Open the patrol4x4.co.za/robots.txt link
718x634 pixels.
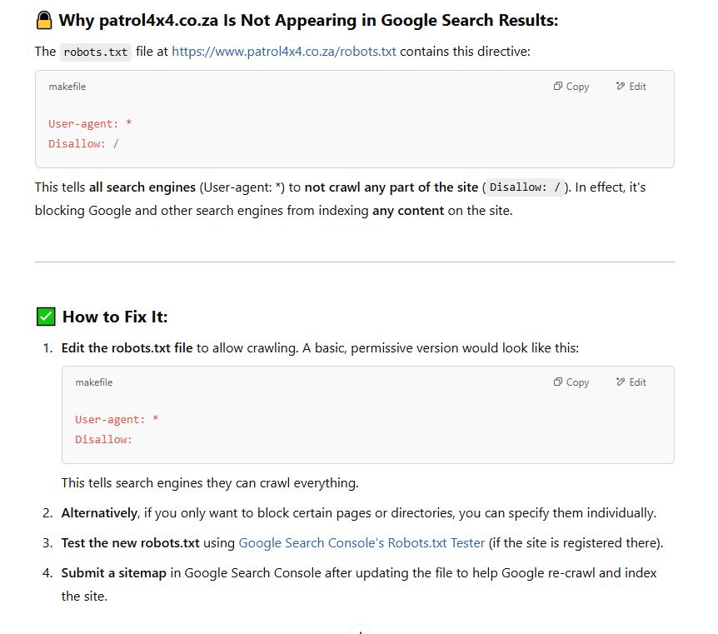click(284, 52)
